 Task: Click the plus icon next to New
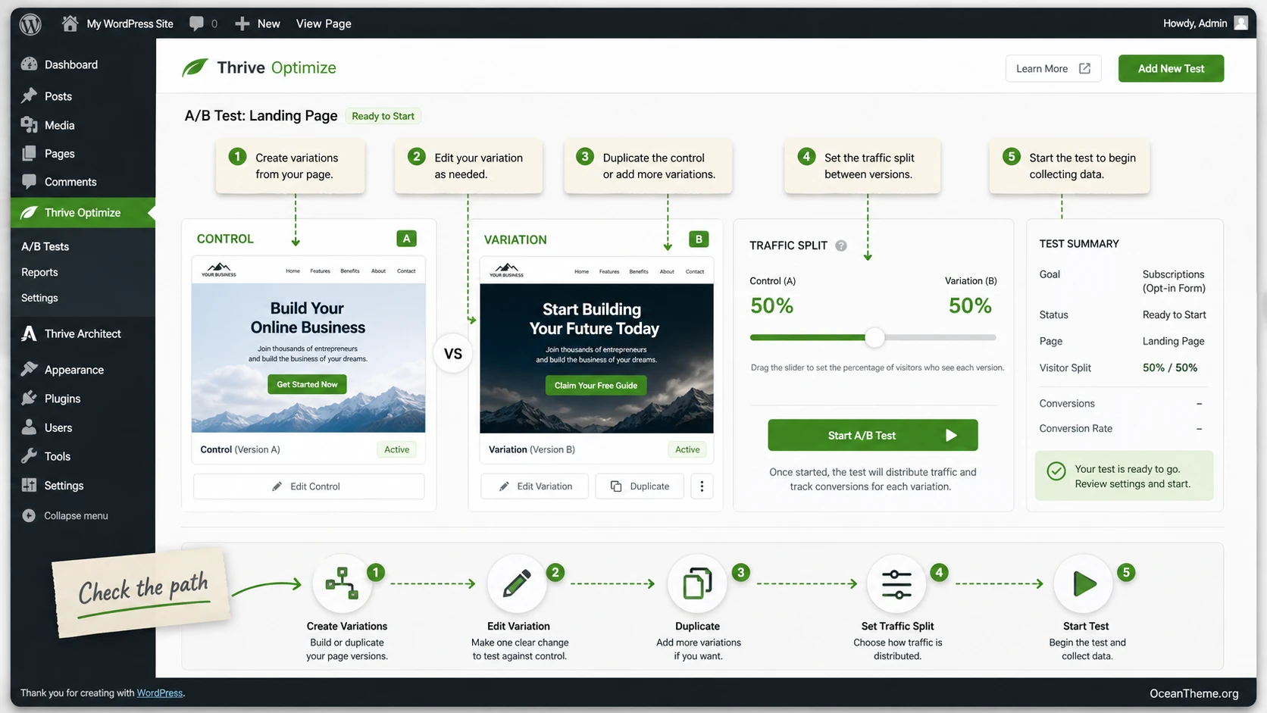(242, 23)
